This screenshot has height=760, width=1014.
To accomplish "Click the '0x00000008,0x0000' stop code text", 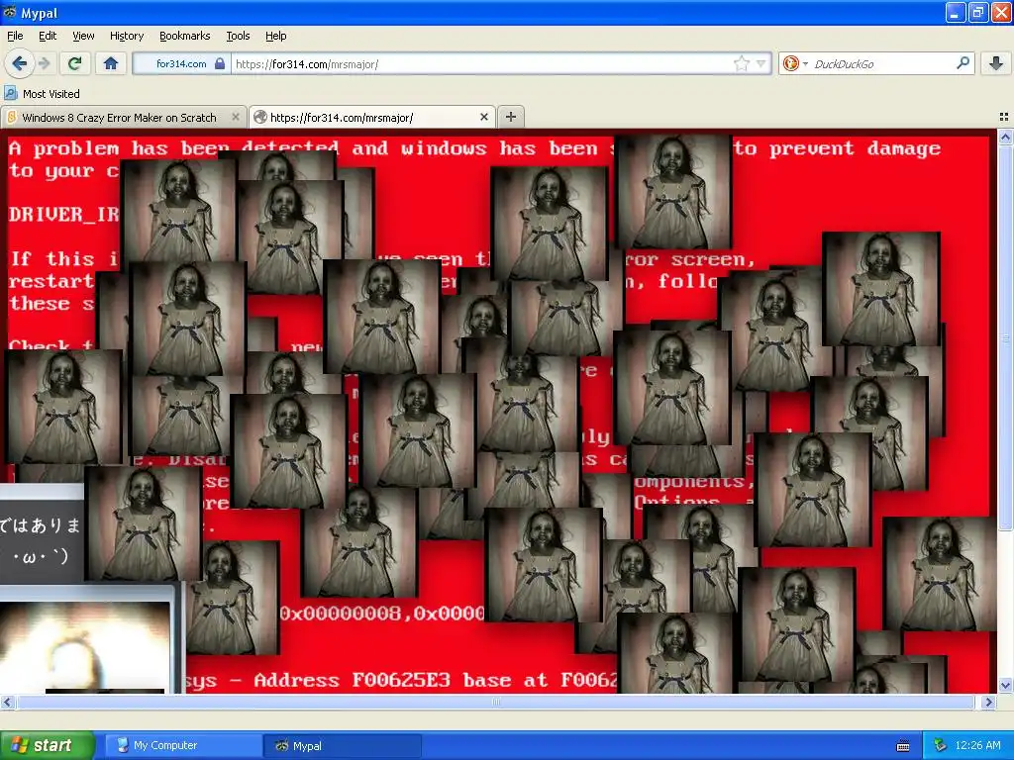I will (381, 614).
